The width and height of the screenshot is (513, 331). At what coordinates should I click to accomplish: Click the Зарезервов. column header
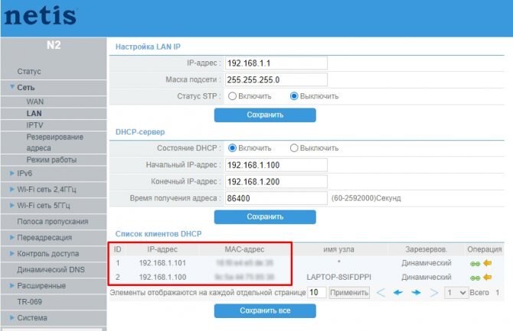pyautogui.click(x=426, y=250)
